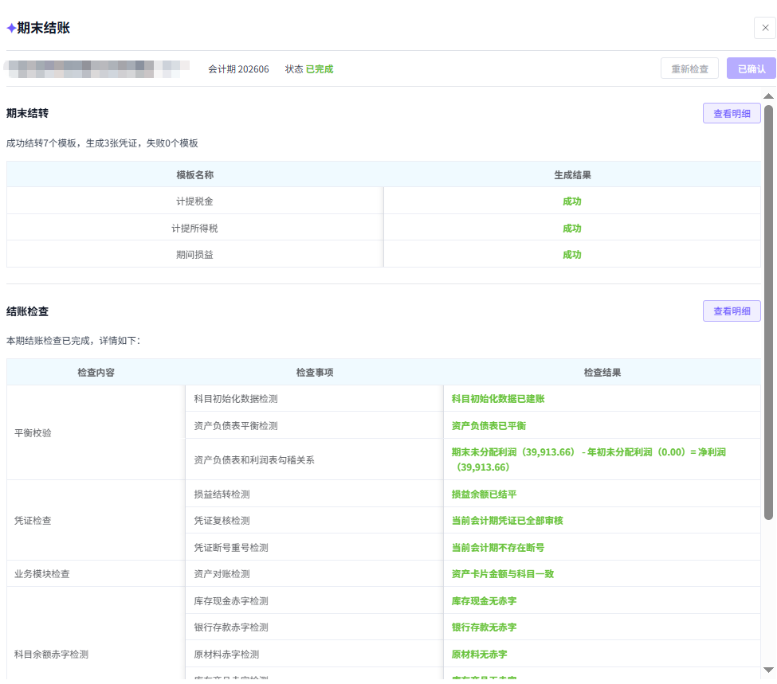
Task: Open 查看明细 for 结账检查 section
Action: click(x=732, y=311)
